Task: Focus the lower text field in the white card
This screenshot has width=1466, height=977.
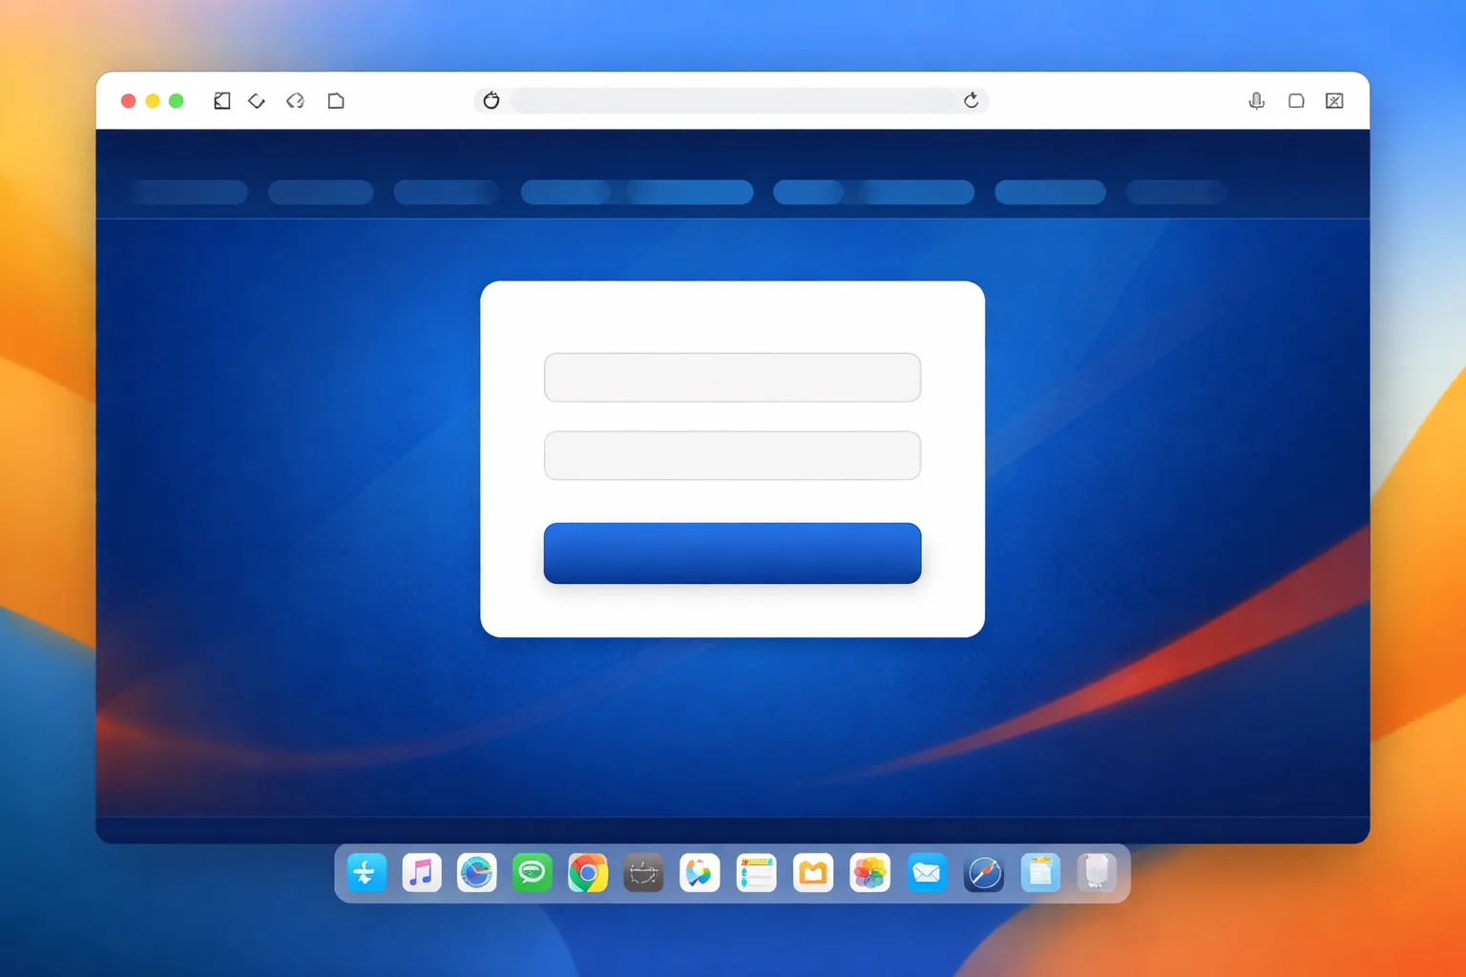Action: pos(732,456)
